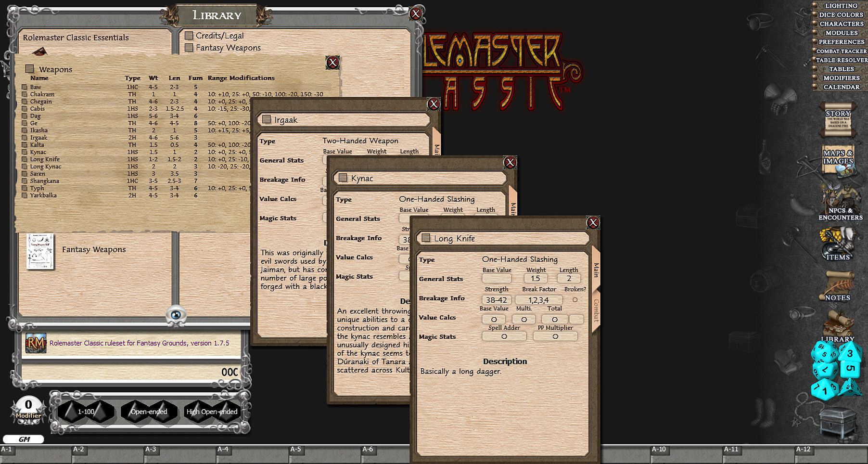Open the Items sidebar icon
This screenshot has height=464, width=868.
[x=838, y=244]
